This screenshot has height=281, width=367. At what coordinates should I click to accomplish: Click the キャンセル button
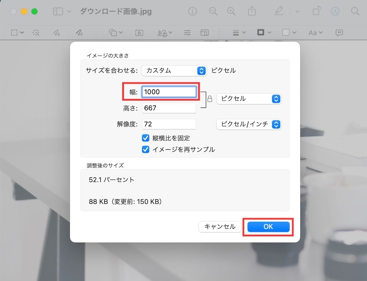[220, 226]
